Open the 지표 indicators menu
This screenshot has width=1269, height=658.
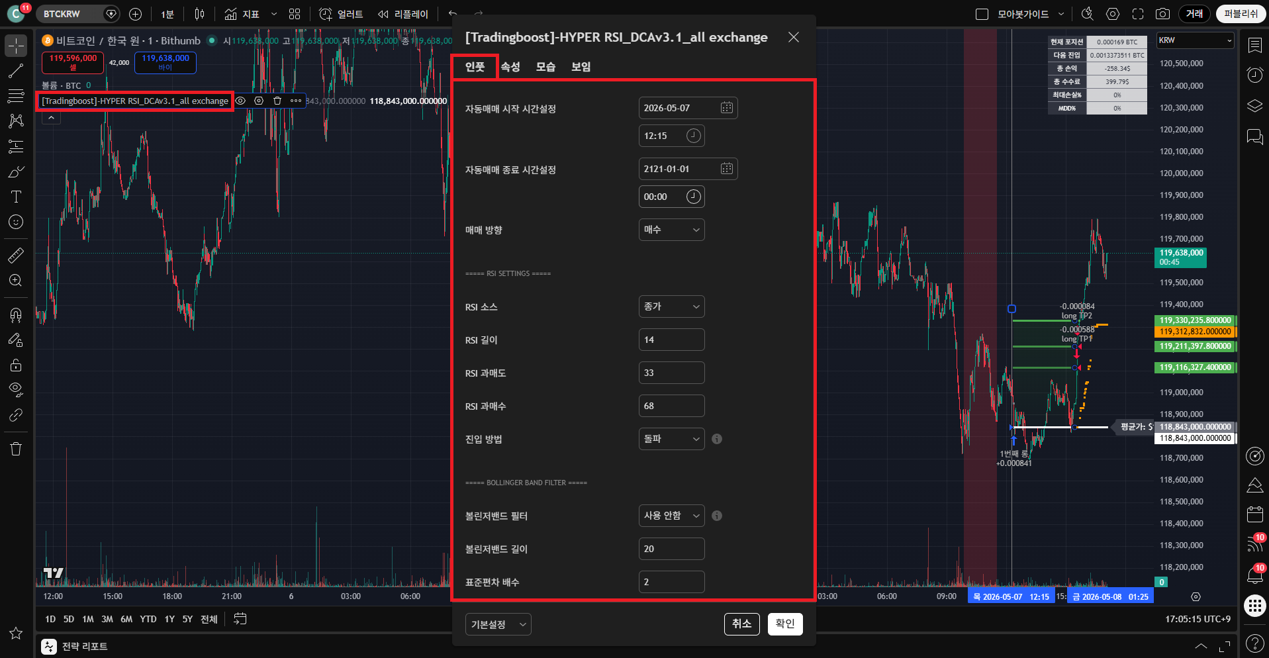tap(242, 14)
